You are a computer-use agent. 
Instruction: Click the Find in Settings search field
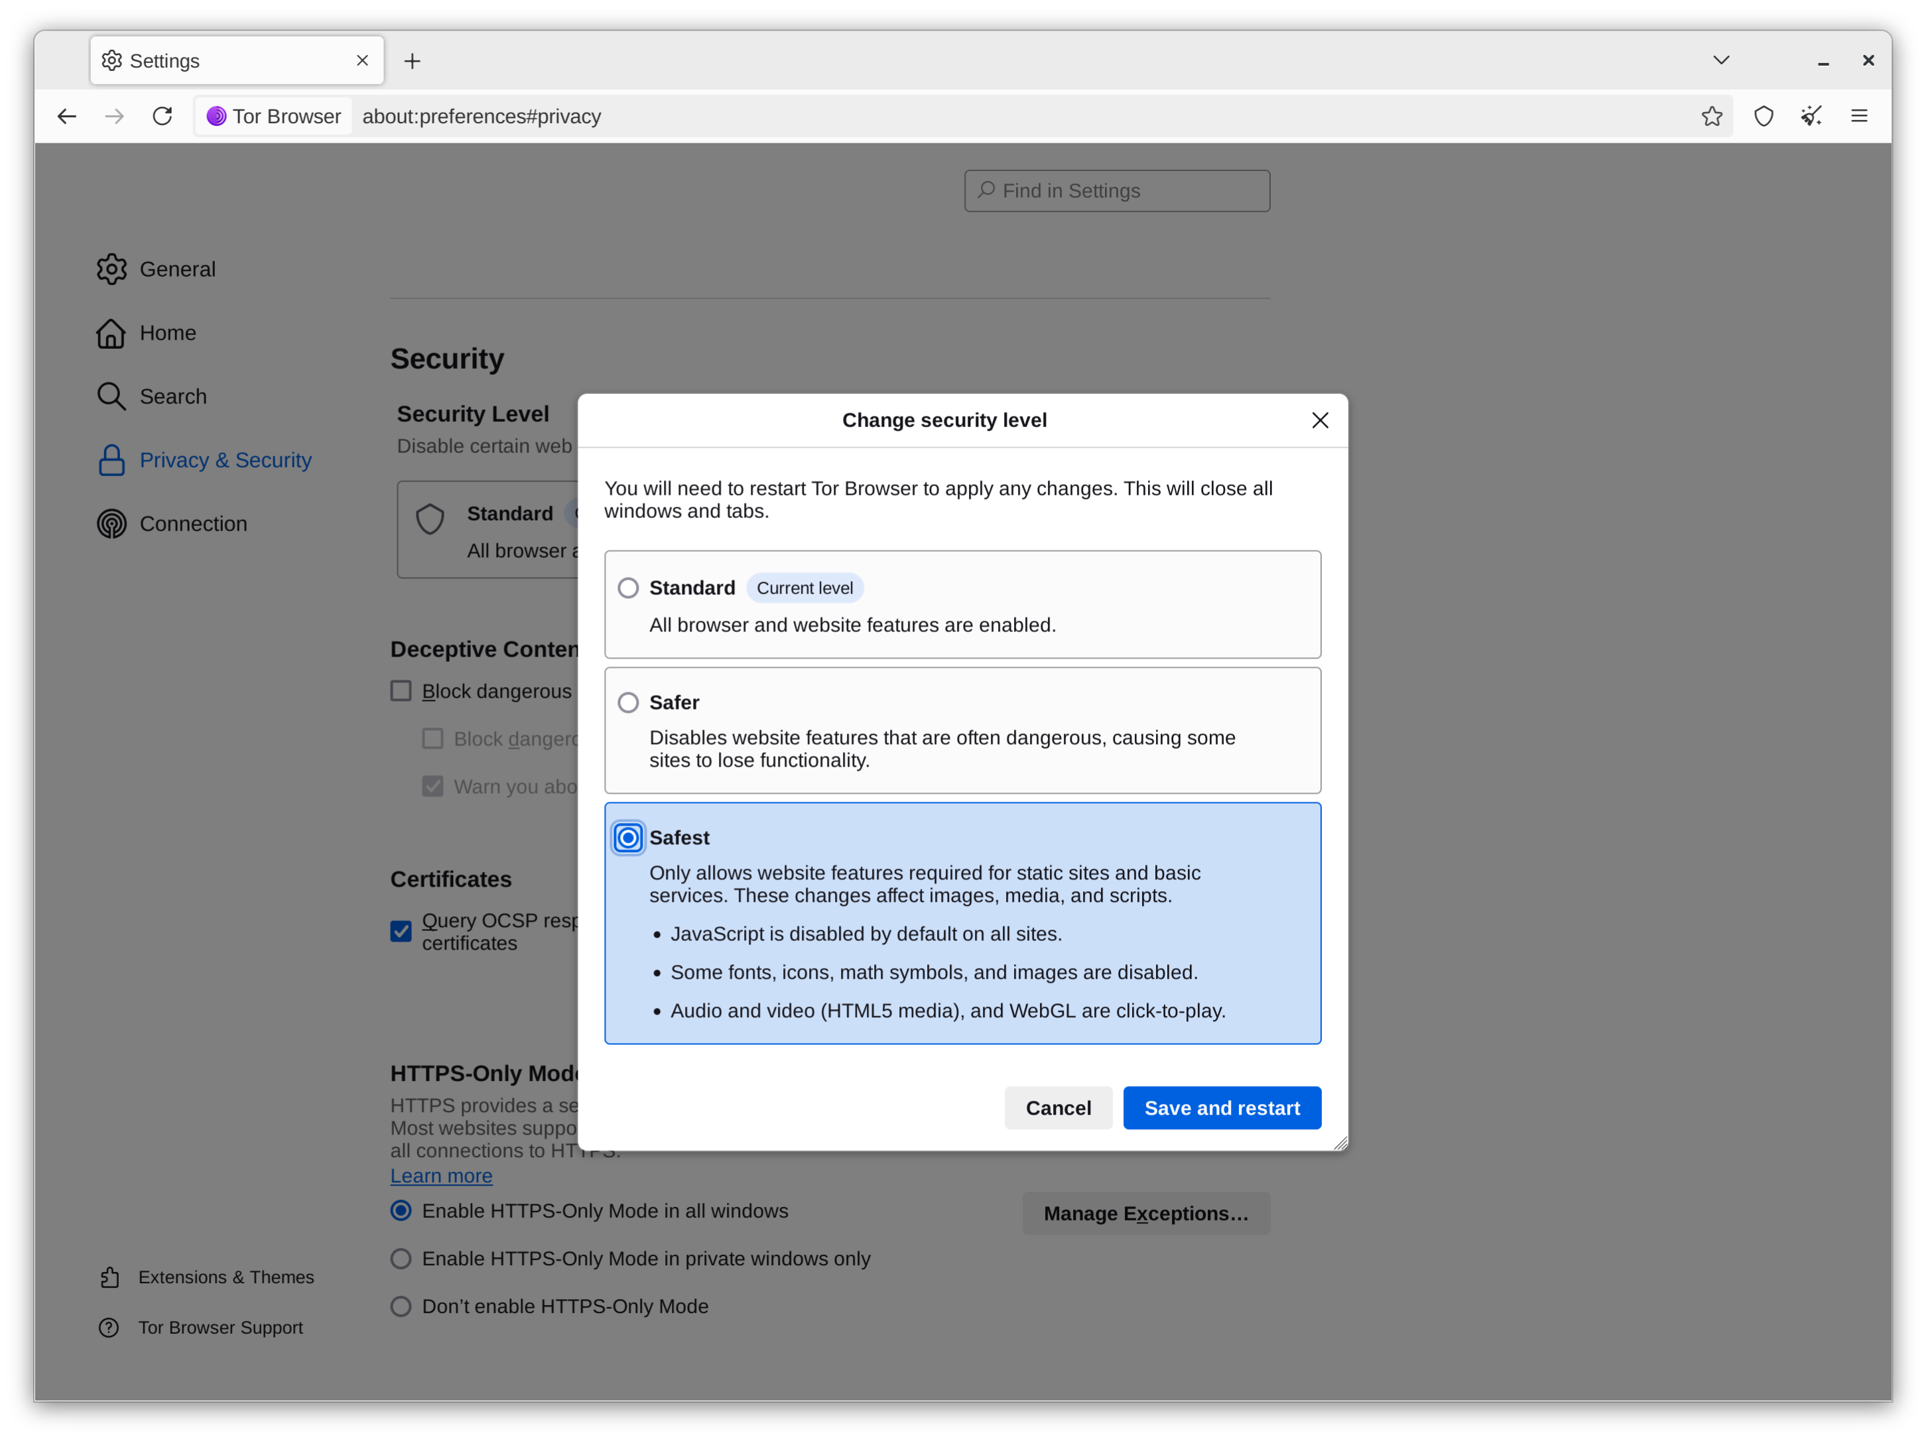pyautogui.click(x=1116, y=190)
